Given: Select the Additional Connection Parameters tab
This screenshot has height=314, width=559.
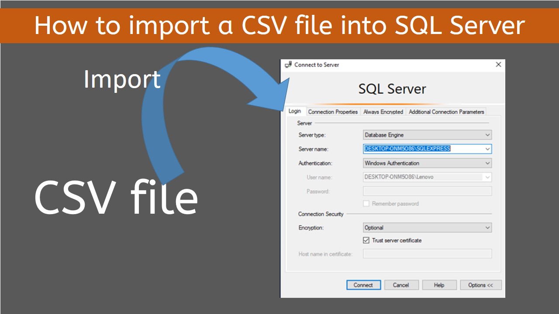Looking at the screenshot, I should click(x=446, y=112).
